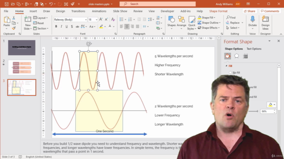
Task: Switch to the Animations tab
Action: pos(99,11)
